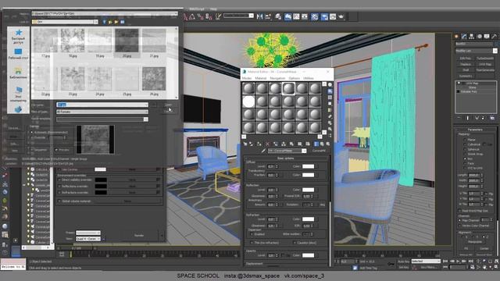500x281 pixels.
Task: Open Utilities menu in Material Editor
Action: pyautogui.click(x=308, y=78)
